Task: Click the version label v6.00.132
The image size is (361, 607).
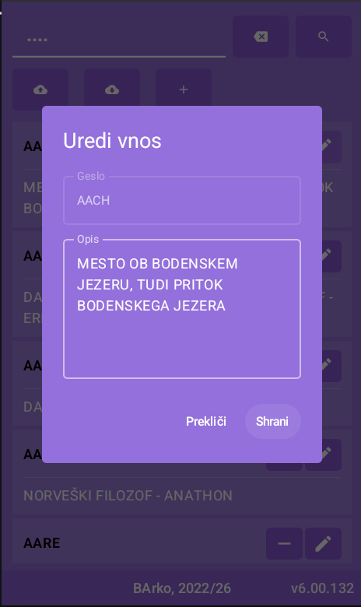Action: (x=322, y=588)
